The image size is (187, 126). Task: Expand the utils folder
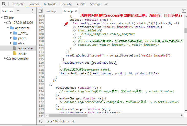(11, 43)
